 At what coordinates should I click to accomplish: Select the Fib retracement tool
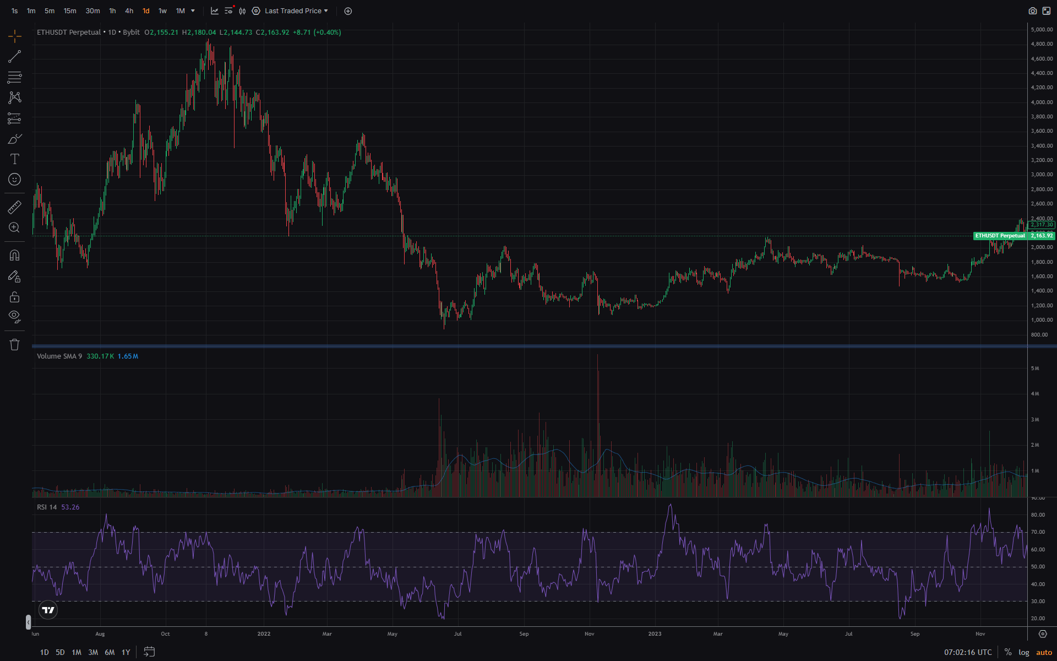point(14,77)
